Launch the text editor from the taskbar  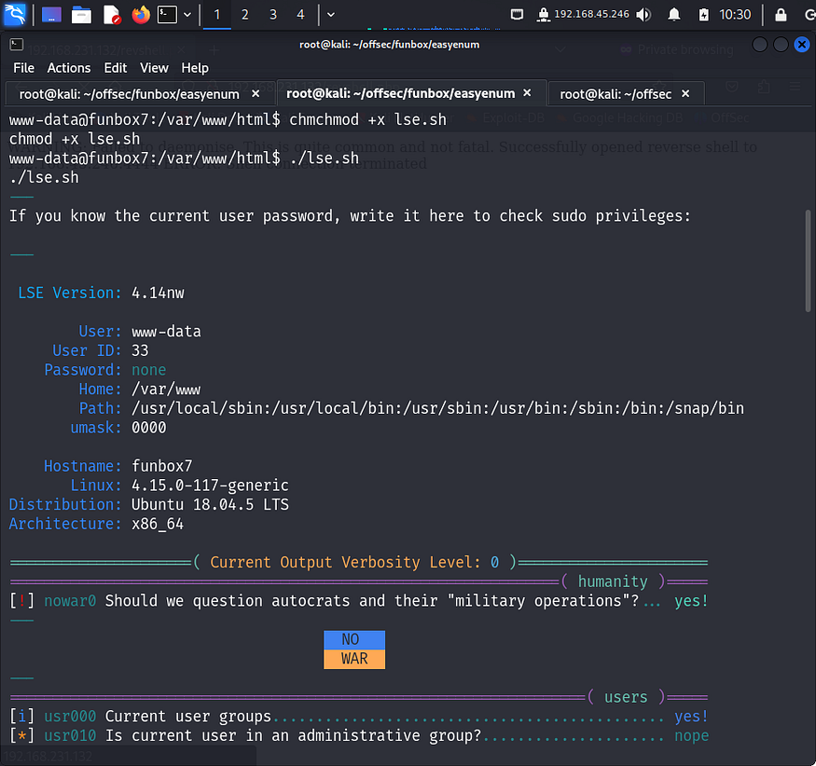tap(111, 15)
